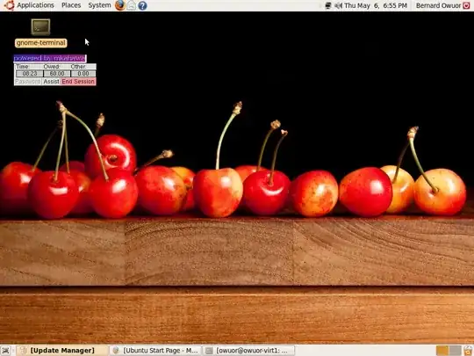
Task: Open the date and time calendar
Action: click(x=376, y=5)
